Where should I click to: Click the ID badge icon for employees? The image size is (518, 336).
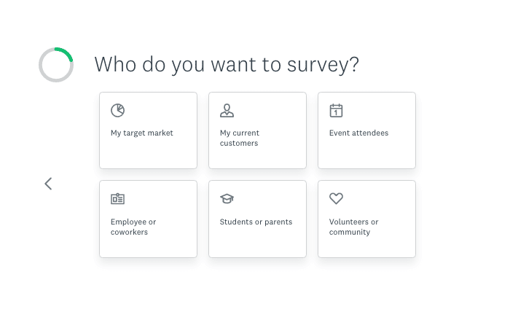point(117,198)
